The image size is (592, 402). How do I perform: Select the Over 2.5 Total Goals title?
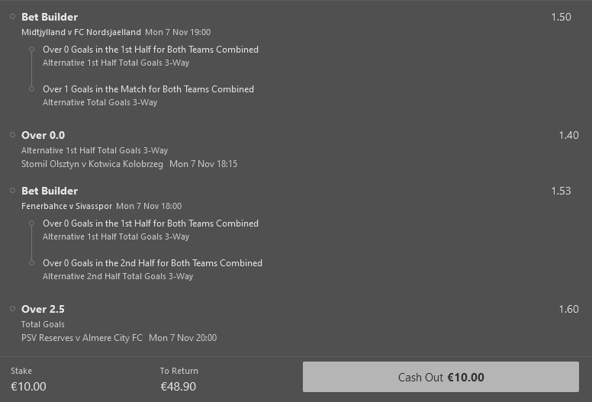[43, 309]
